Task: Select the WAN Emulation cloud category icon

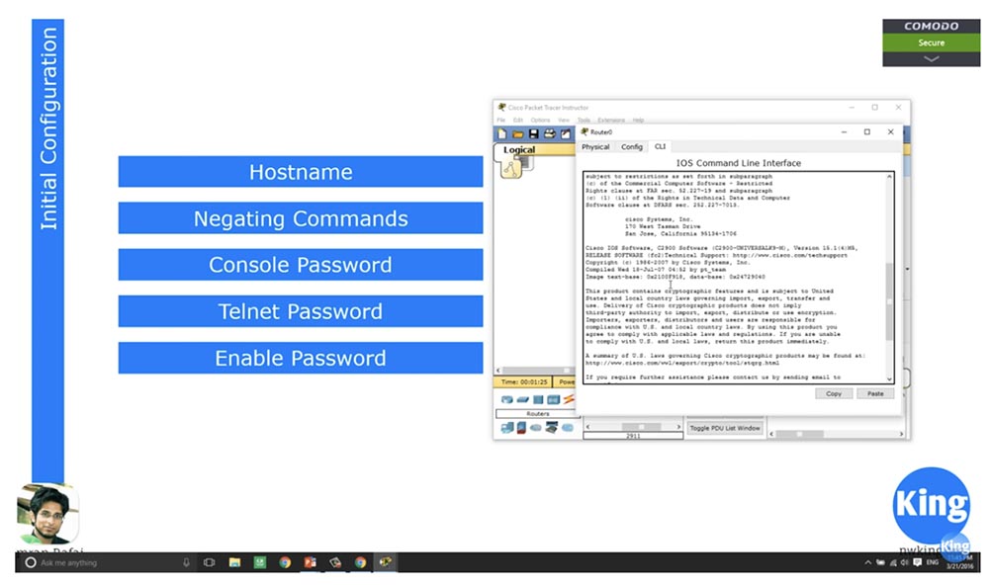Action: click(x=536, y=428)
